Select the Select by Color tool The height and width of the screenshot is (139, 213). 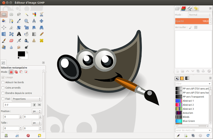pyautogui.click(x=34, y=14)
